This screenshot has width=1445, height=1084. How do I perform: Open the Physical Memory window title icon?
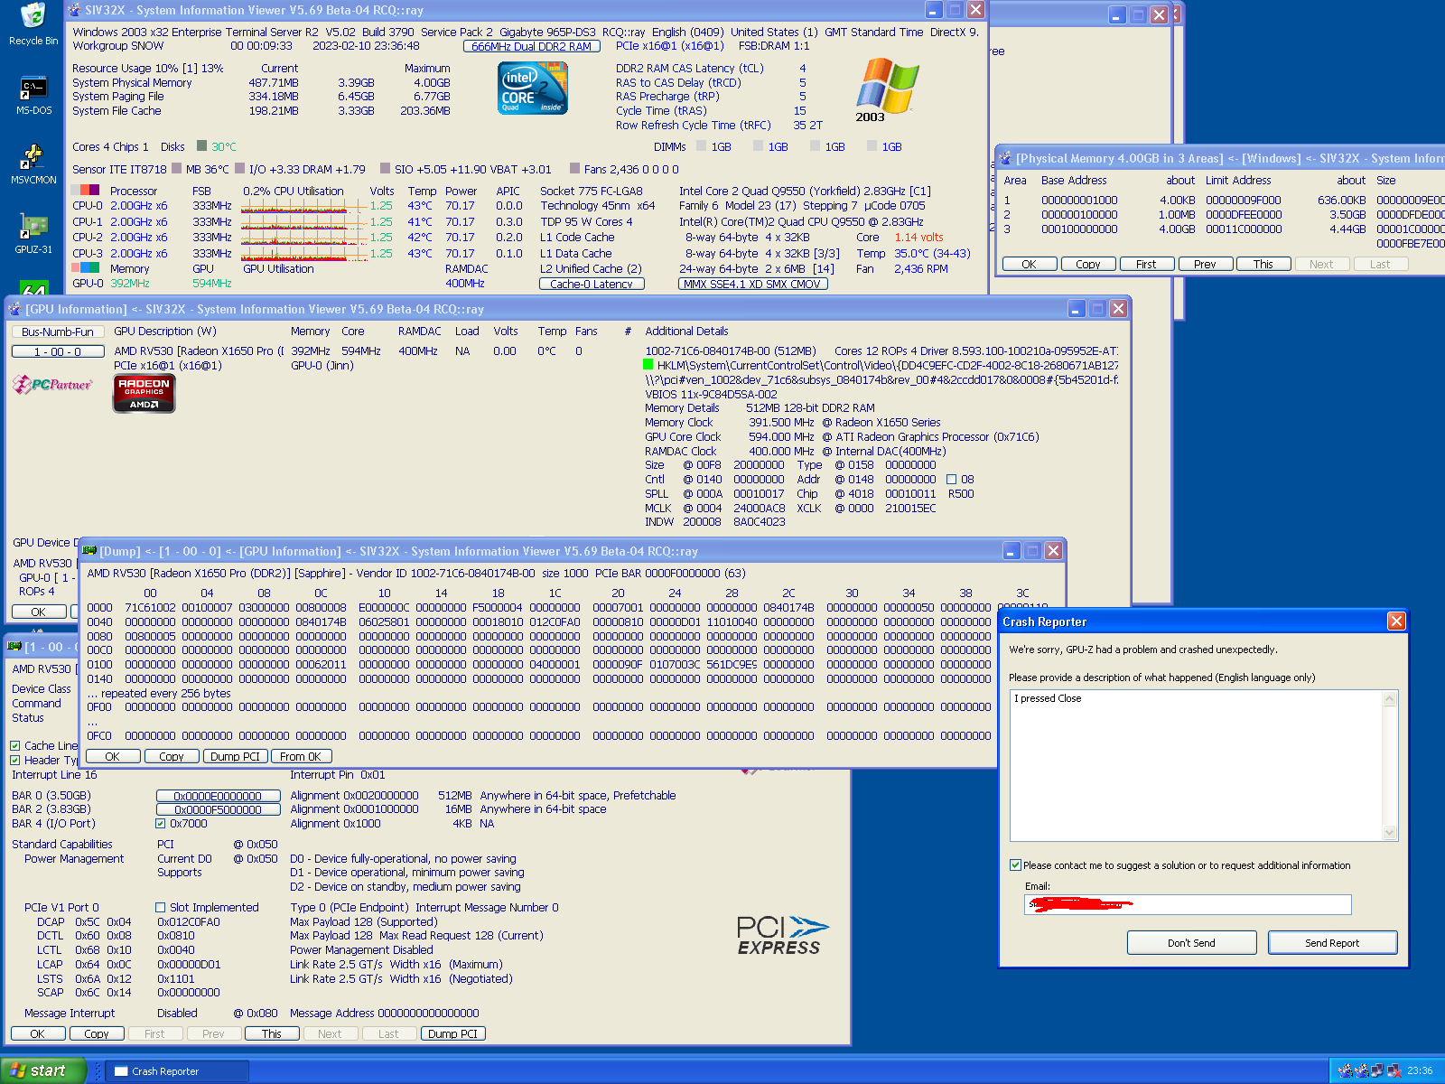click(1005, 158)
